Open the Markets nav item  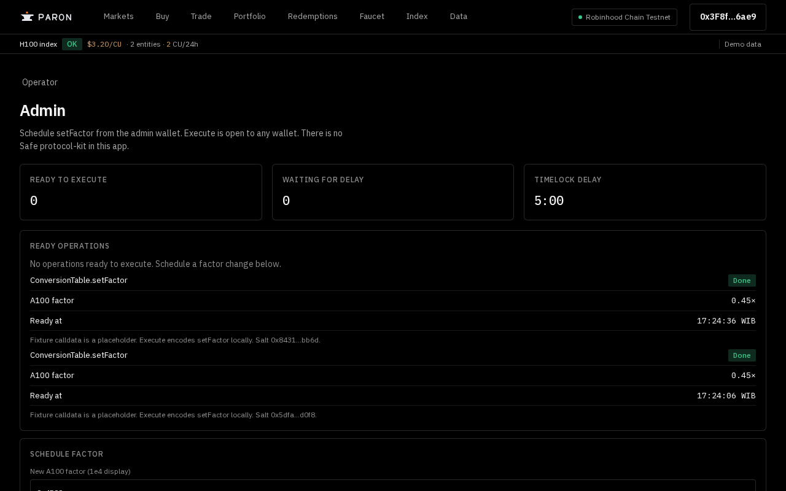119,17
